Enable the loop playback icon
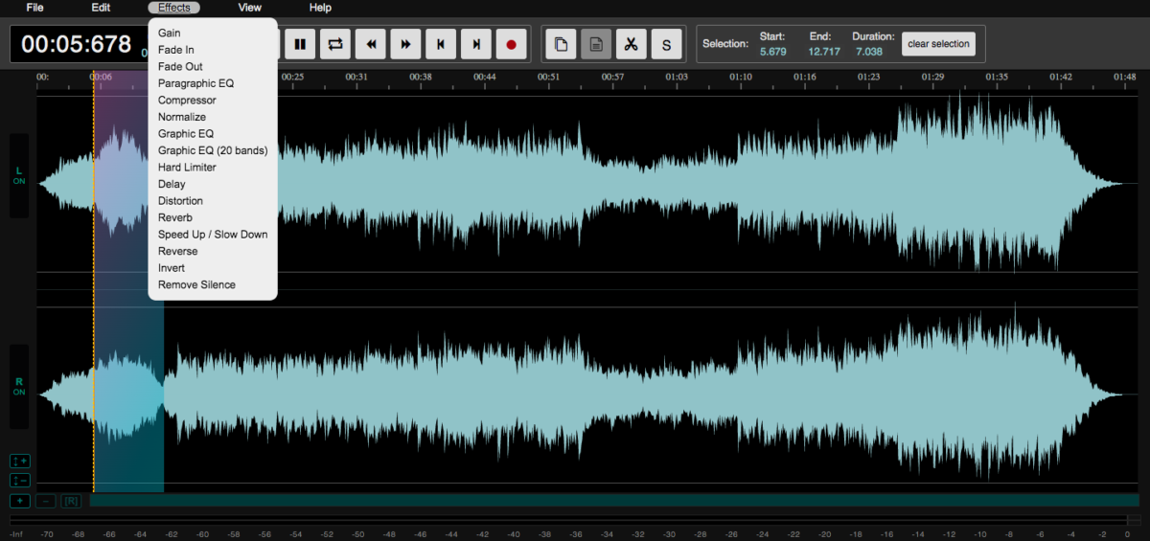The image size is (1150, 541). (335, 44)
